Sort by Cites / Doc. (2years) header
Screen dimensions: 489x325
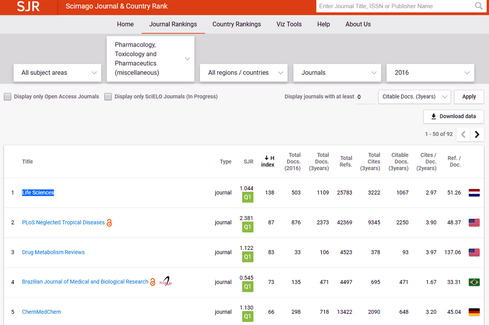(x=426, y=162)
